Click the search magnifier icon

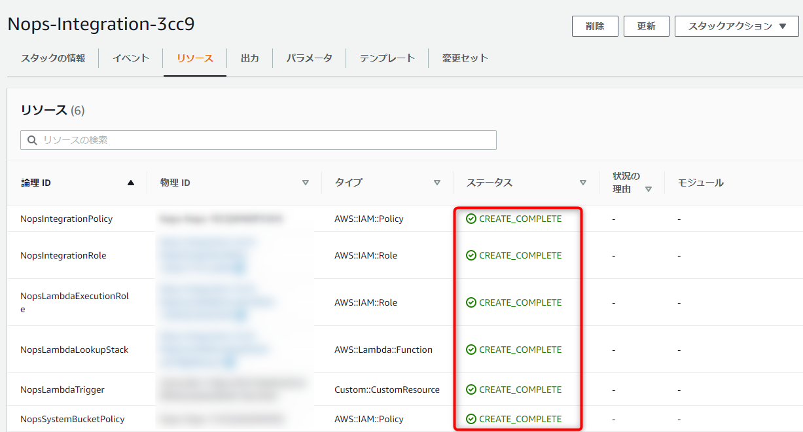32,140
